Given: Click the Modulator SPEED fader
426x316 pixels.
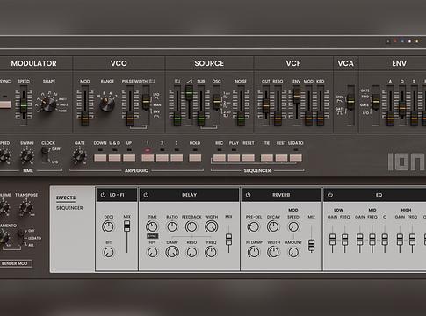Looking at the screenshot, I should point(24,105).
